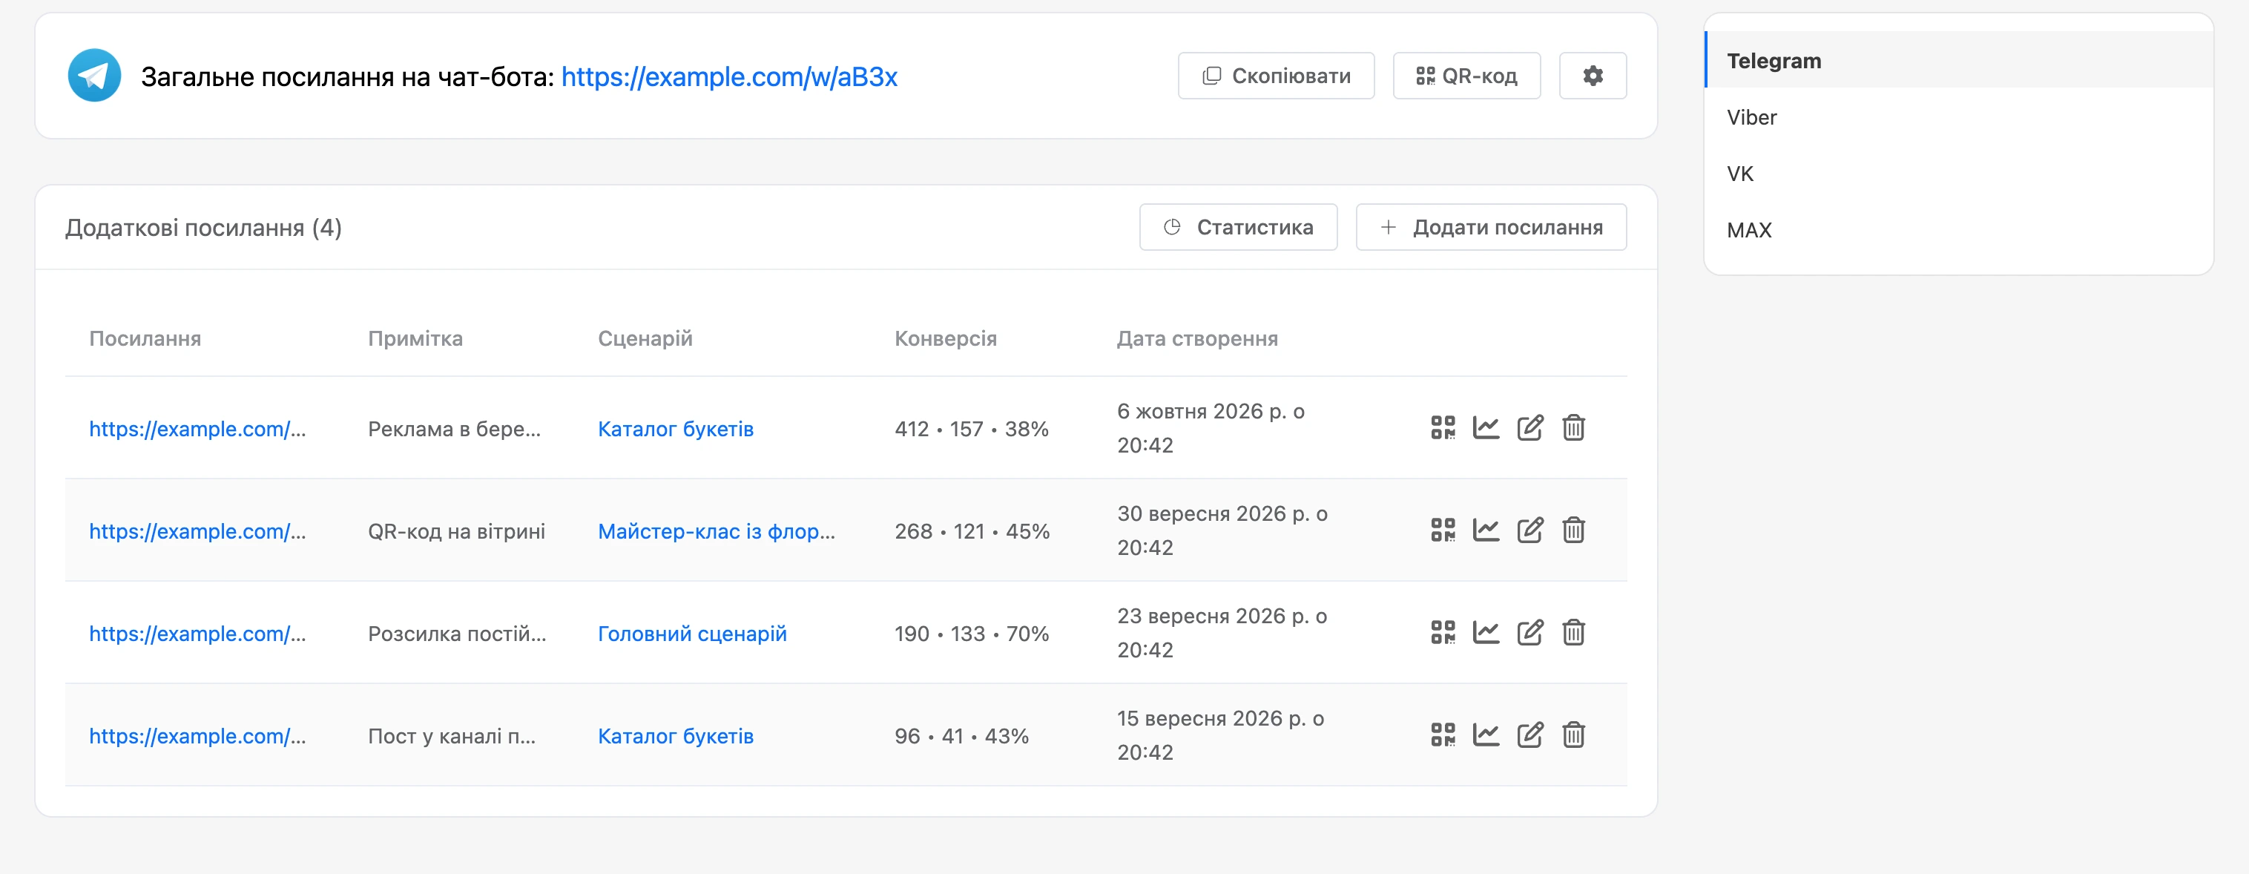View statistics chart for Реклама в бере... row
This screenshot has width=2249, height=874.
[x=1486, y=428]
